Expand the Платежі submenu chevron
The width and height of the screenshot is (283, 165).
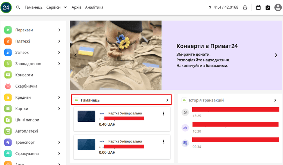(59, 41)
